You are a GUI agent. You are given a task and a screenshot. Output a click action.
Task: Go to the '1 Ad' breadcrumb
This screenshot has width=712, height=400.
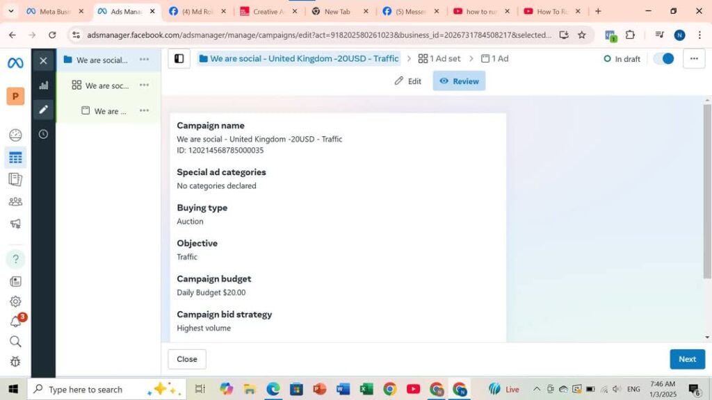point(494,58)
